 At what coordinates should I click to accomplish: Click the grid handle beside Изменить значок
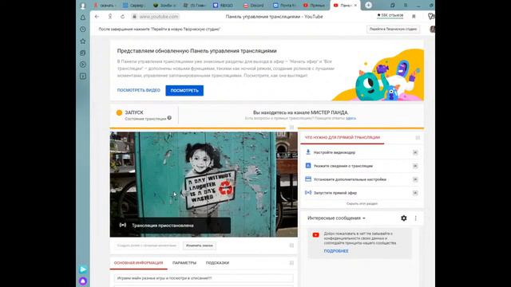tap(291, 246)
